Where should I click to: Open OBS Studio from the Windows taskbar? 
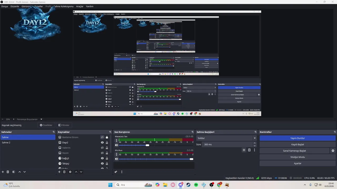coord(211,185)
